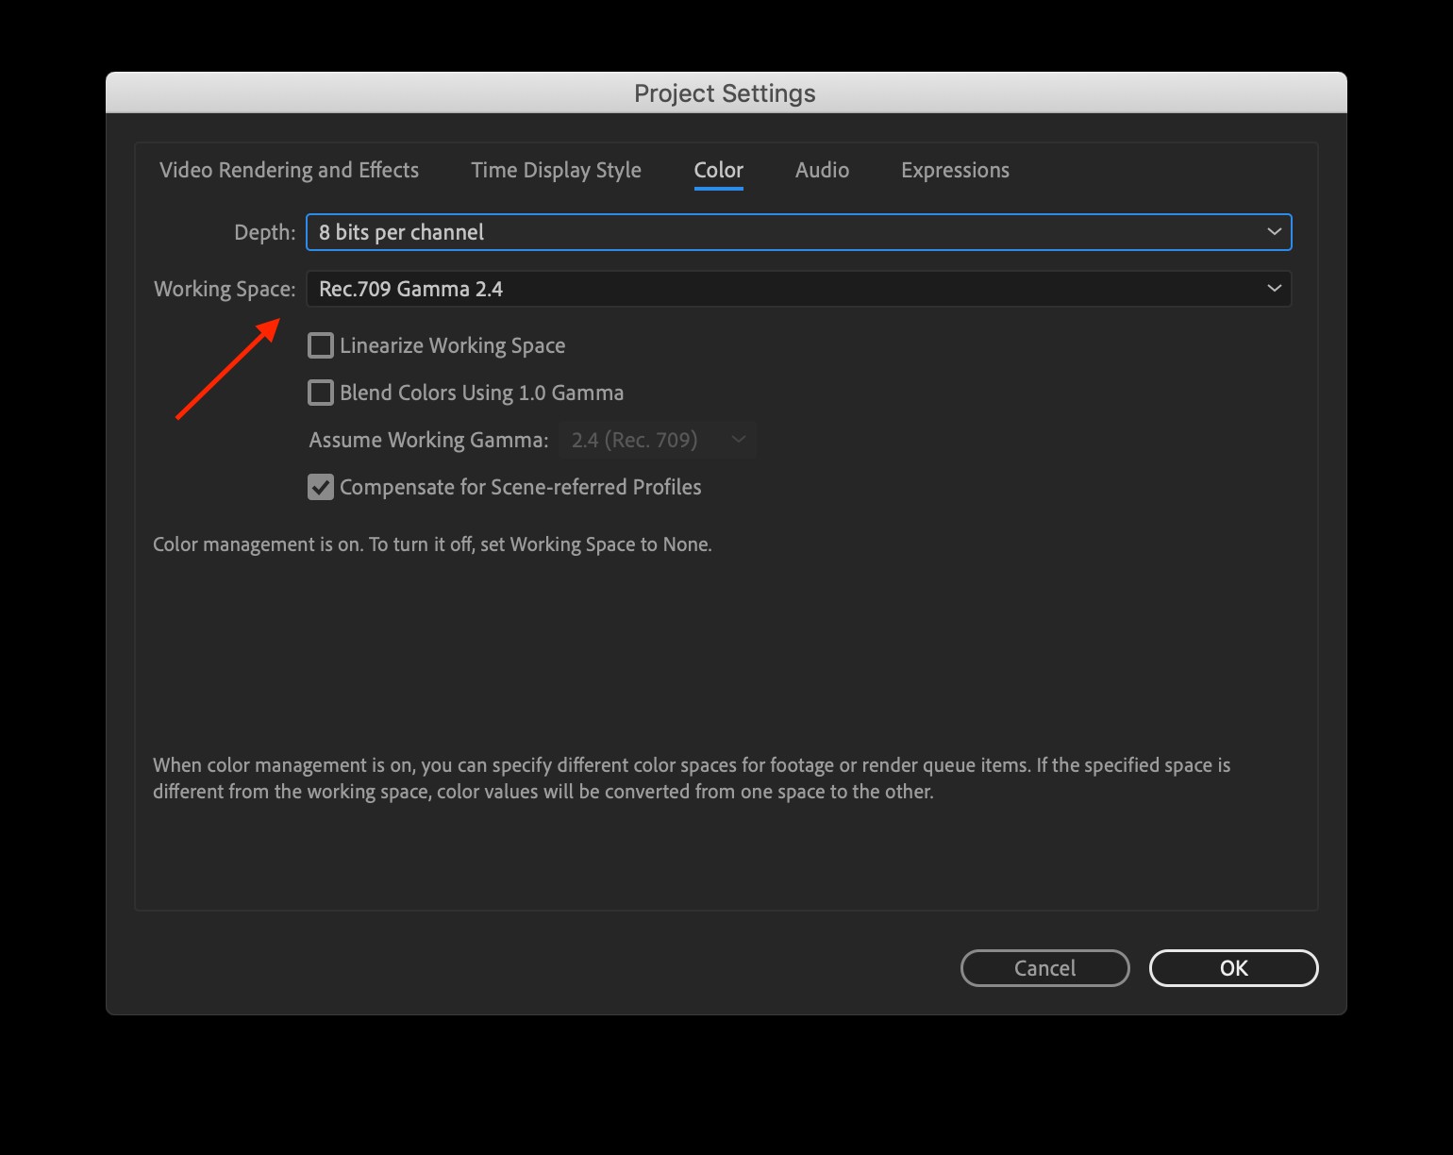Click the Assume Working Gamma chevron
The height and width of the screenshot is (1155, 1453).
739,439
